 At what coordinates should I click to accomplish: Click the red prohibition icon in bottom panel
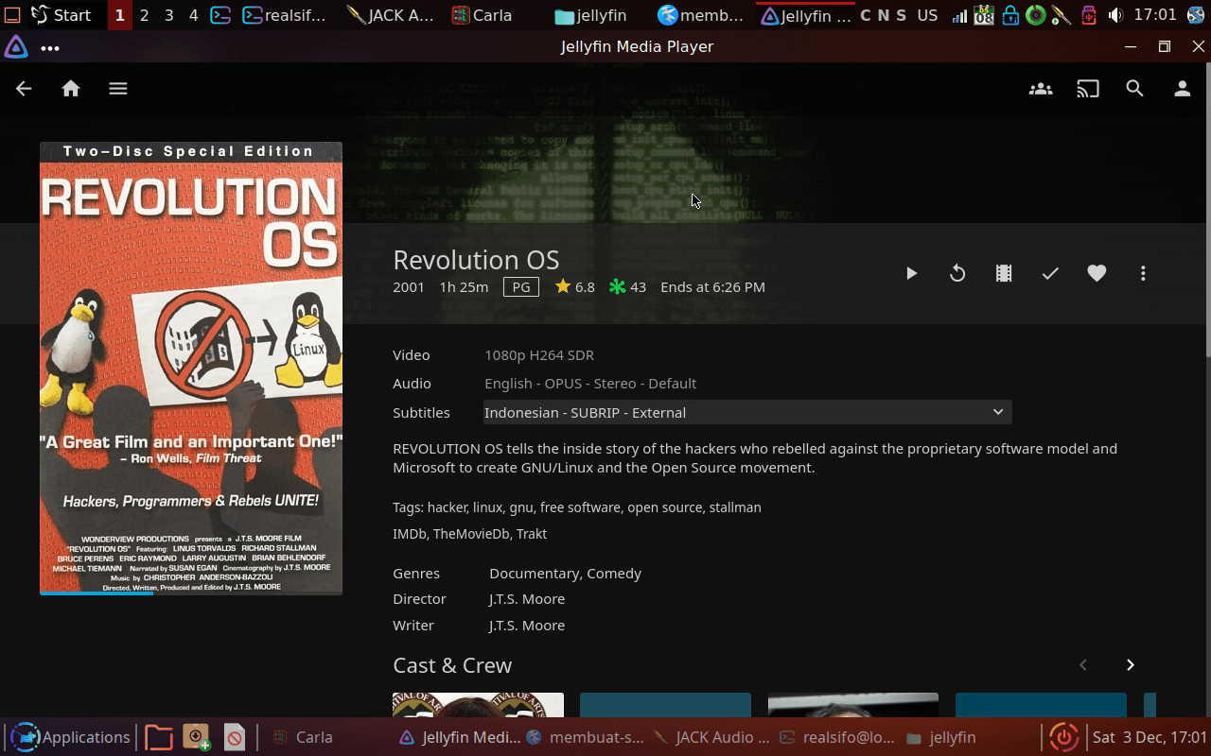235,737
